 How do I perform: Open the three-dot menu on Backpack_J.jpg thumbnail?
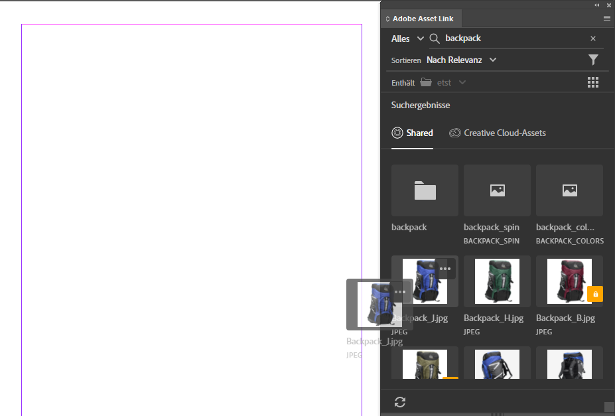click(445, 269)
